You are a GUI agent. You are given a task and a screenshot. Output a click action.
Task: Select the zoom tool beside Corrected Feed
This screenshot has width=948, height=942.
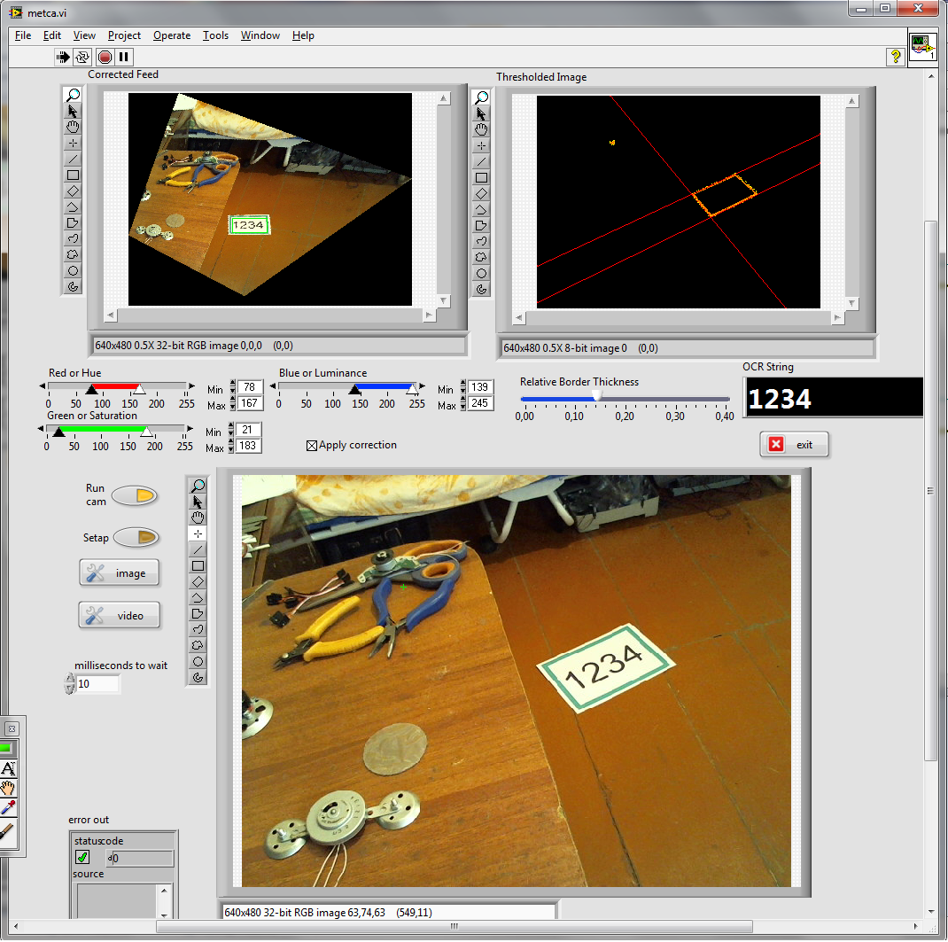(x=73, y=95)
